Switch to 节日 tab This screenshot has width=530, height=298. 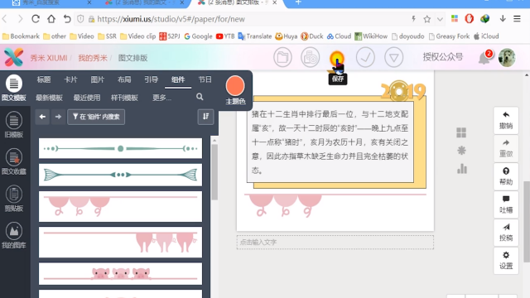205,79
